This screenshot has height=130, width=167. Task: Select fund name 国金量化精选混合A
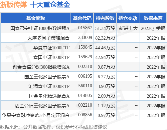click(49, 96)
